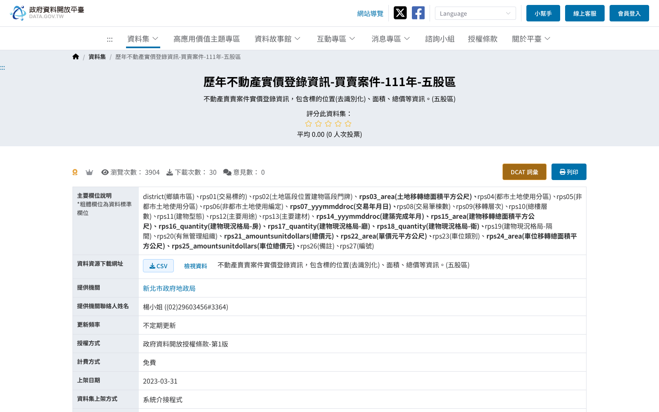Click the gold medal badge icon
Image resolution: width=659 pixels, height=412 pixels.
tap(75, 172)
